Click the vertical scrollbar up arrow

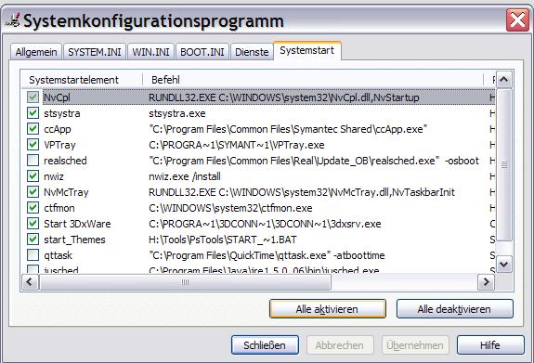point(503,80)
